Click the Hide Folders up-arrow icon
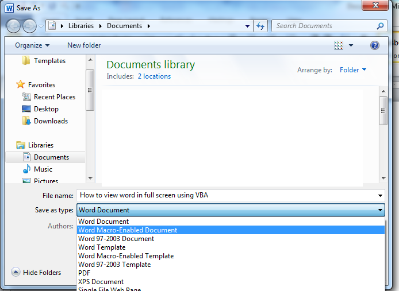 tap(16, 272)
